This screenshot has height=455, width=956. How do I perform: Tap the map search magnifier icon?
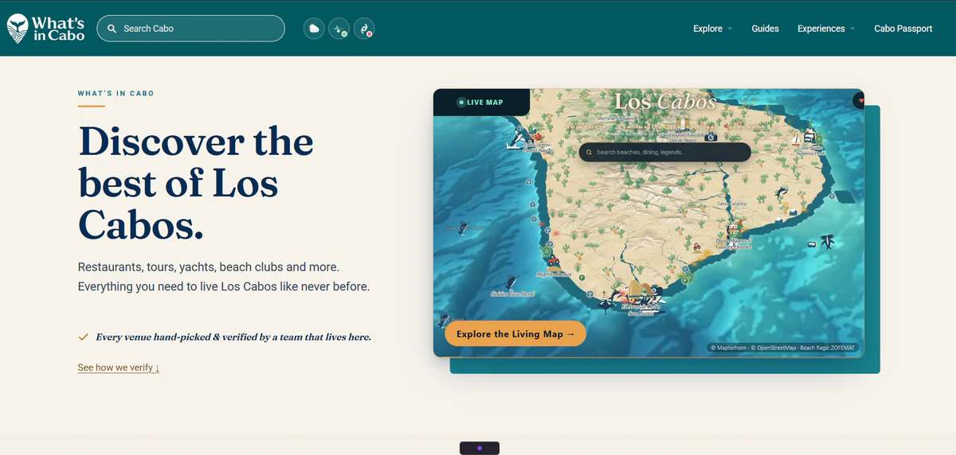589,152
